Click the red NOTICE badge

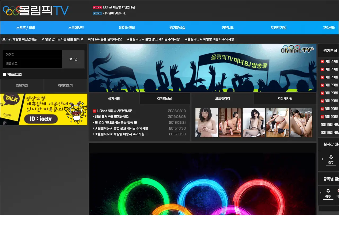click(x=97, y=7)
